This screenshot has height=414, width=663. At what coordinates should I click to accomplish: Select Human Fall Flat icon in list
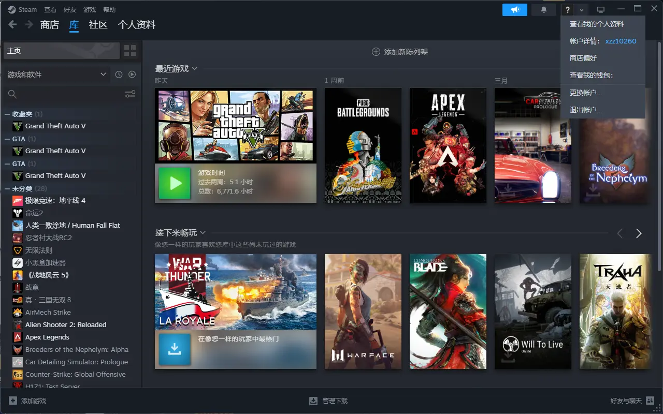18,225
